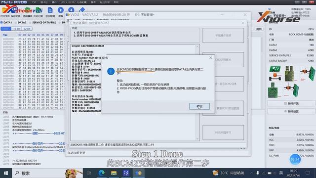This screenshot has width=316, height=178.
Task: Click the weather widget showing 30°C
Action: point(229,173)
